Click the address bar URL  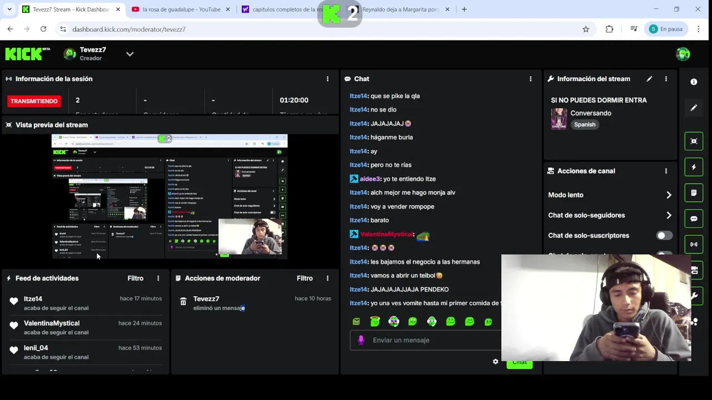[x=128, y=29]
